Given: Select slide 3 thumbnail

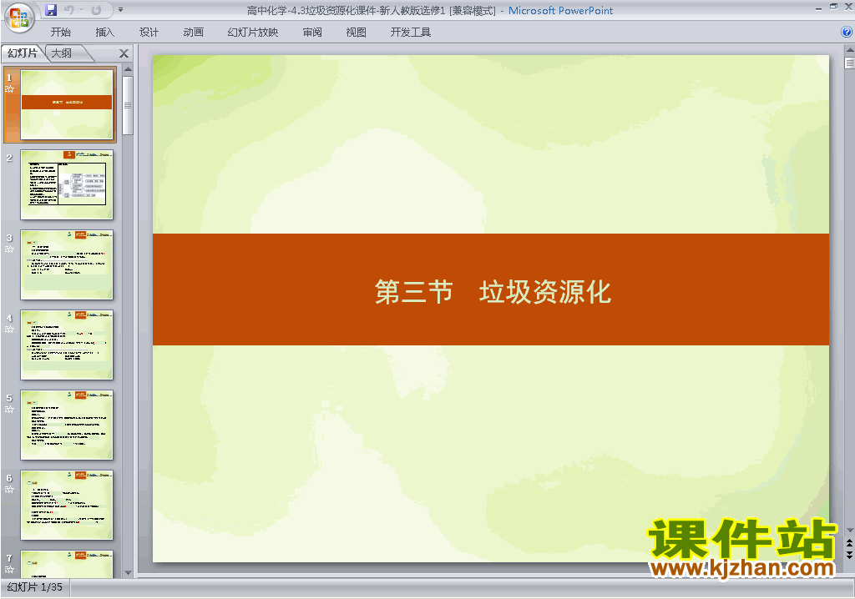Looking at the screenshot, I should (x=67, y=265).
